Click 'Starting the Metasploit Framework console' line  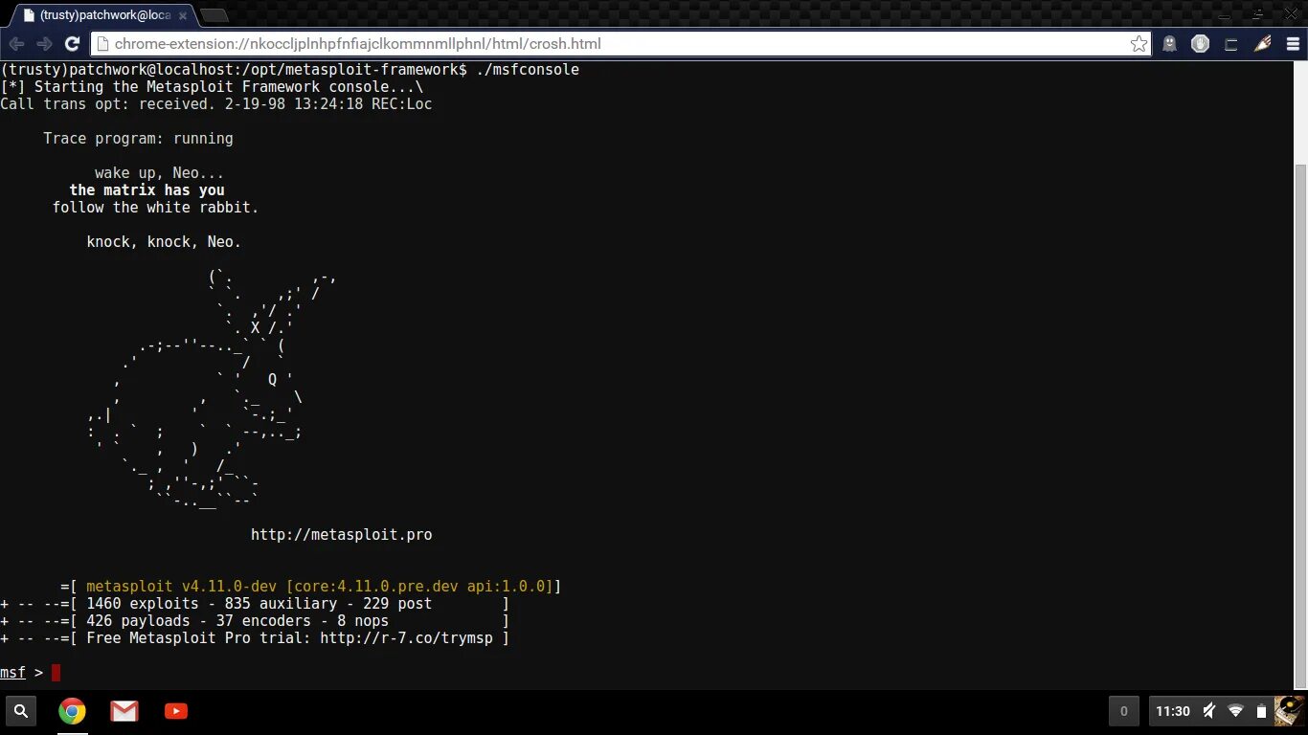pyautogui.click(x=212, y=87)
